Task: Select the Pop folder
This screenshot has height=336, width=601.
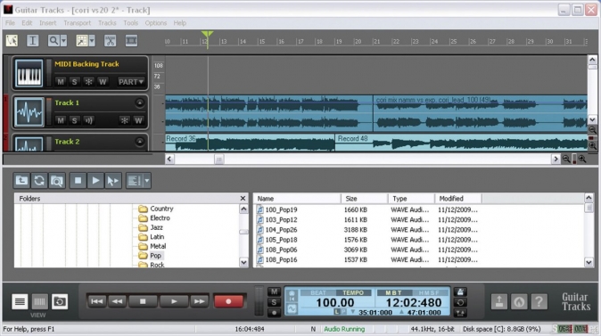Action: 155,256
